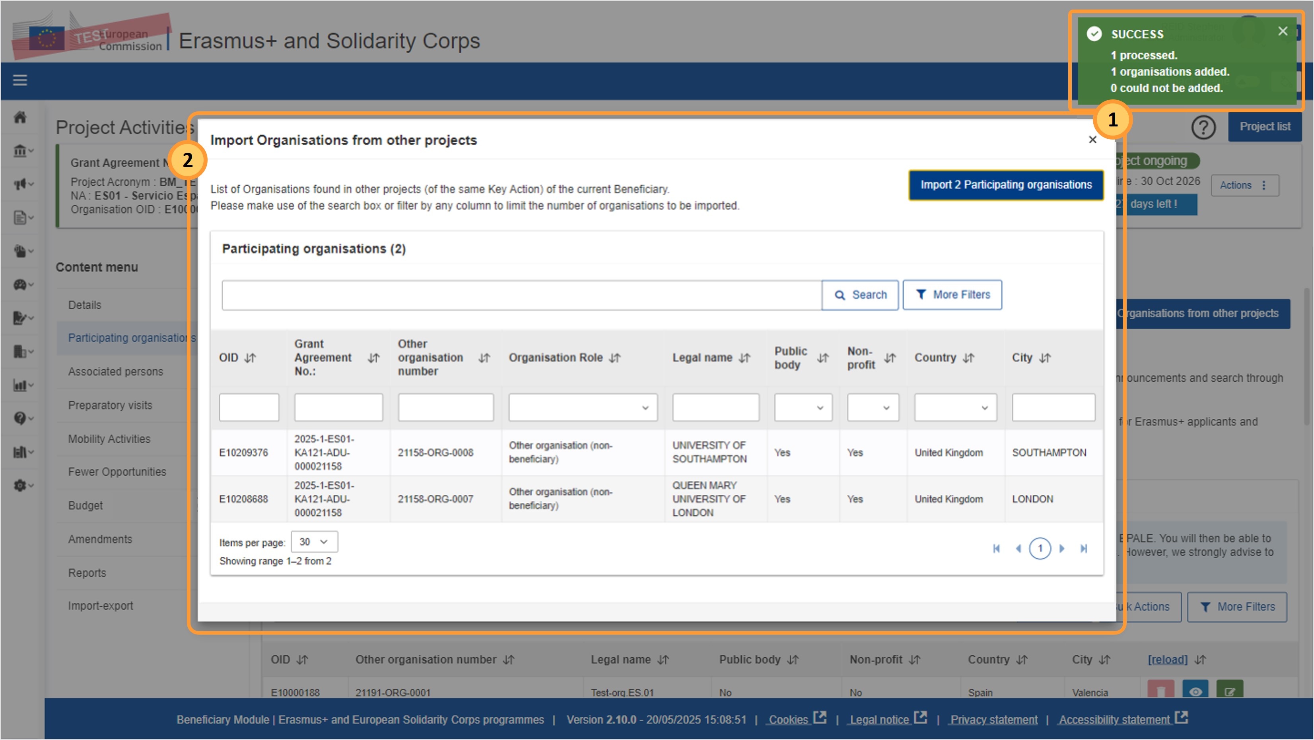1314x740 pixels.
Task: Sort by Other organisation number in dialog
Action: [484, 358]
